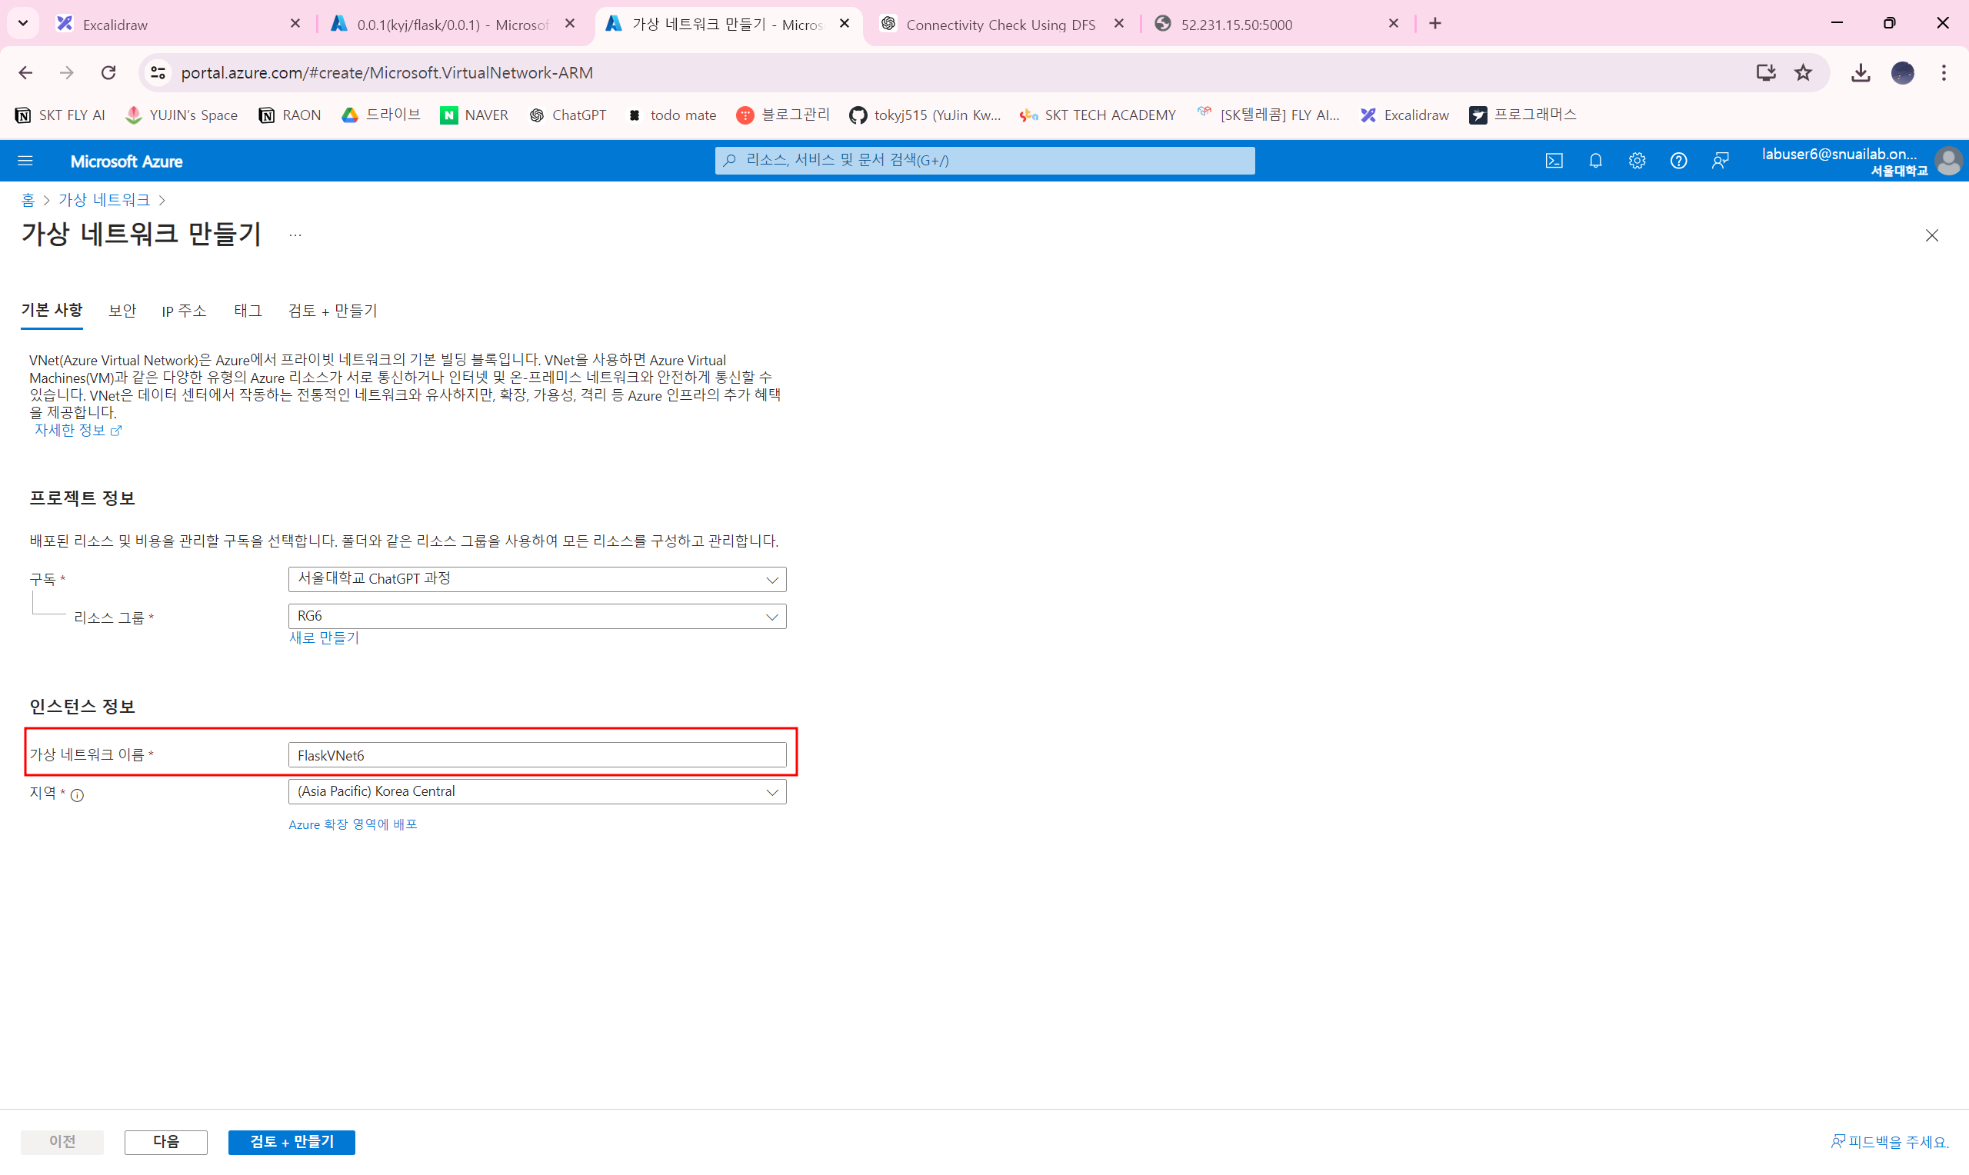Open the YUJIN's Space bookmark

tap(182, 115)
